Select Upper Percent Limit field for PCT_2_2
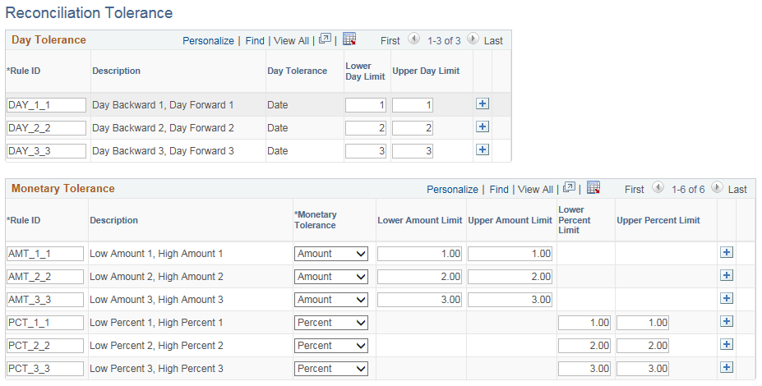762x386 pixels. pyautogui.click(x=643, y=346)
